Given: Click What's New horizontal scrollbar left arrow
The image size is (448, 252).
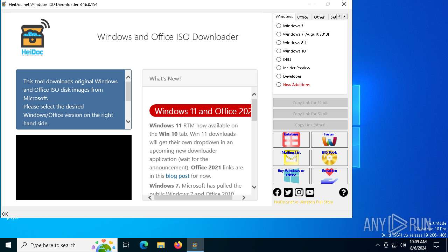Looking at the screenshot, I should 150,197.
